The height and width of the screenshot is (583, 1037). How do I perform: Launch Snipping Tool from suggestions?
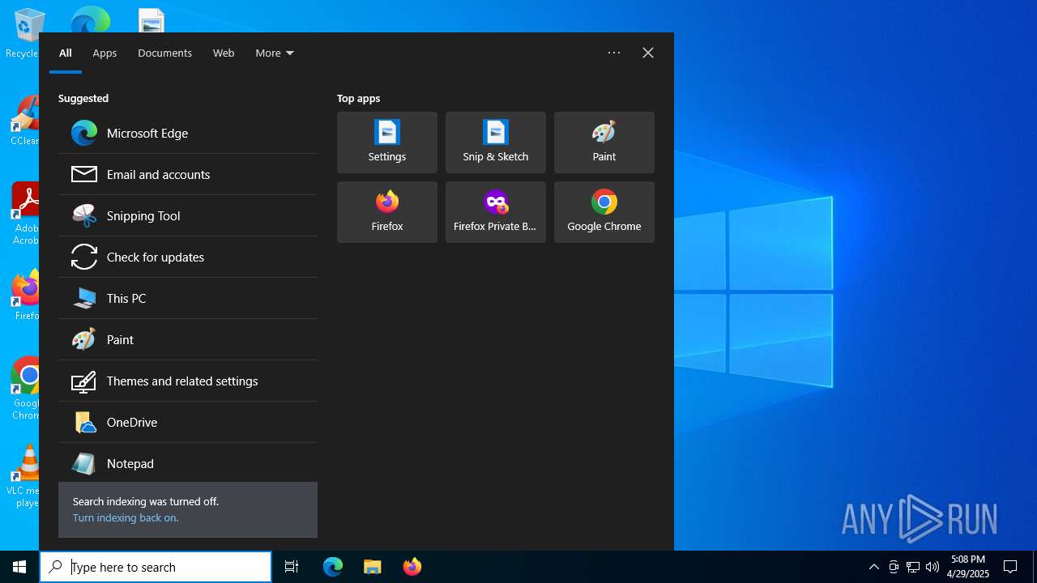tap(188, 215)
